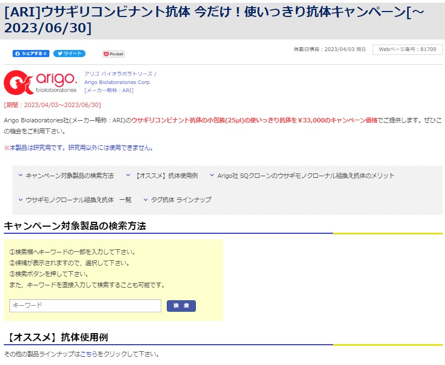Click the chevron beside タグ抗体 ラインナップ
Screen dimensions: 445x365
[145, 200]
